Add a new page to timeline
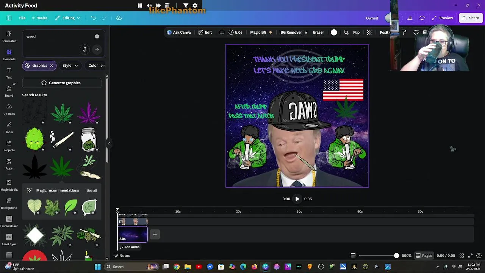This screenshot has height=273, width=485. point(155,234)
